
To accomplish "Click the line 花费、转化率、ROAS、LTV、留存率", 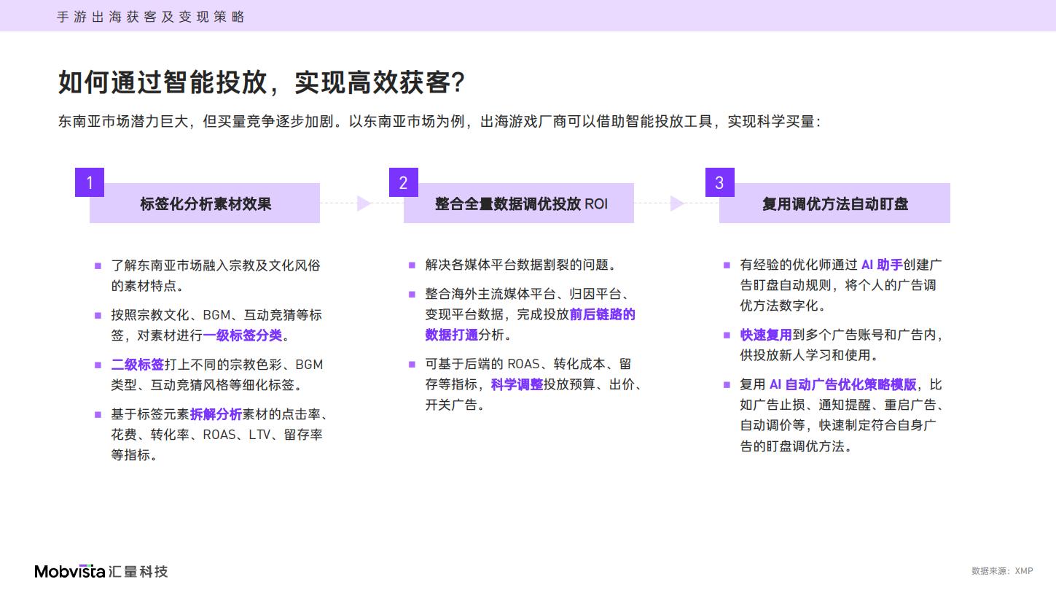I will pos(216,435).
